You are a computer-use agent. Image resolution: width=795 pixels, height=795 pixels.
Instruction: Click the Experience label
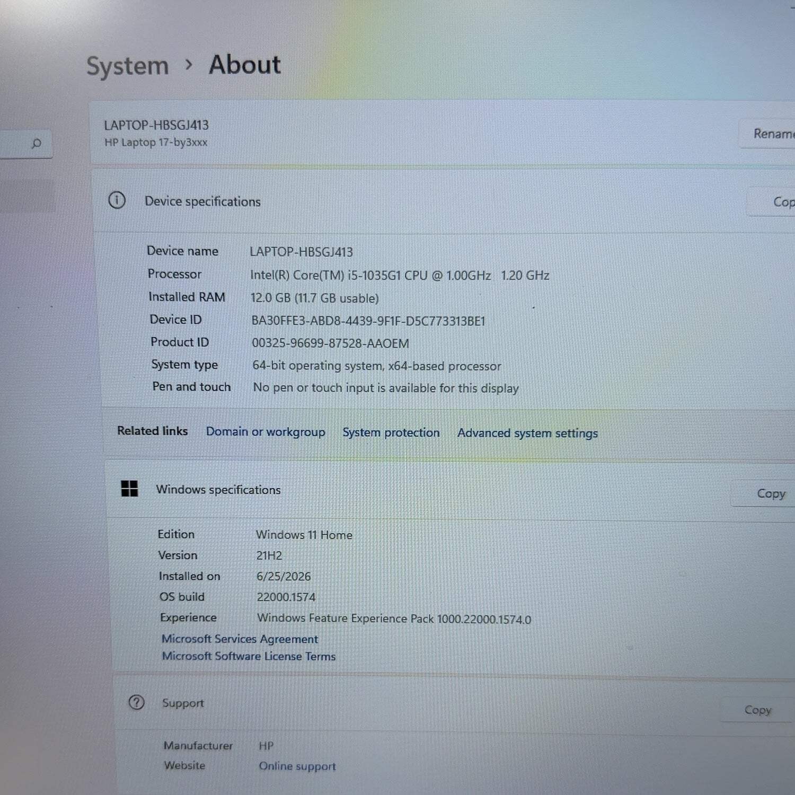tap(188, 617)
